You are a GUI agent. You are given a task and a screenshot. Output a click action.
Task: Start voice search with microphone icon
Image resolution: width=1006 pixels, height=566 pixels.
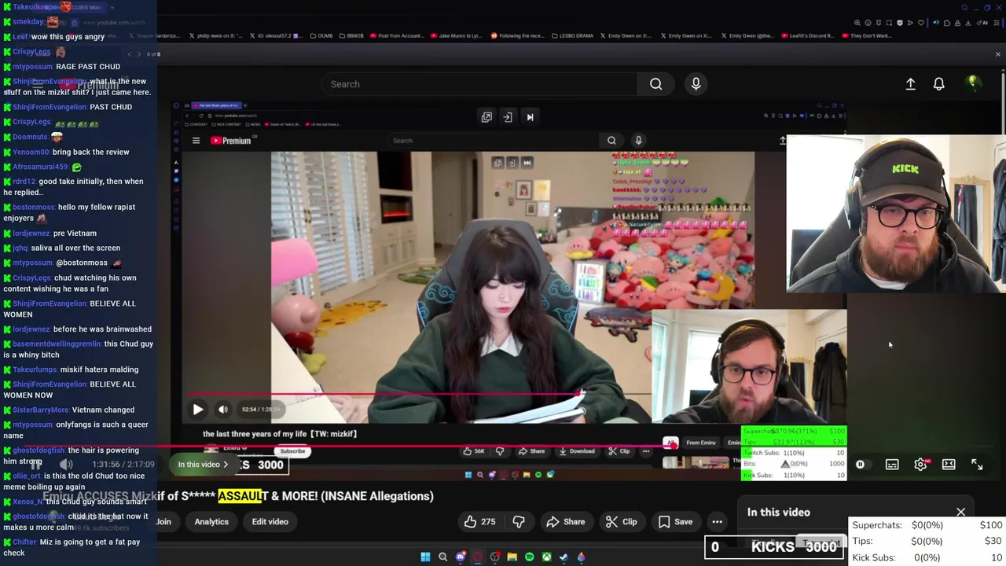tap(696, 84)
